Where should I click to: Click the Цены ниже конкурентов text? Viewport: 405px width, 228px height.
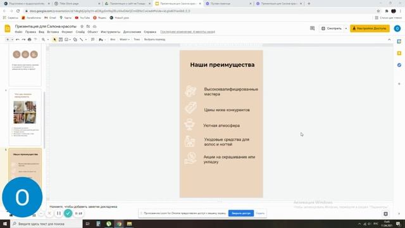tap(227, 110)
